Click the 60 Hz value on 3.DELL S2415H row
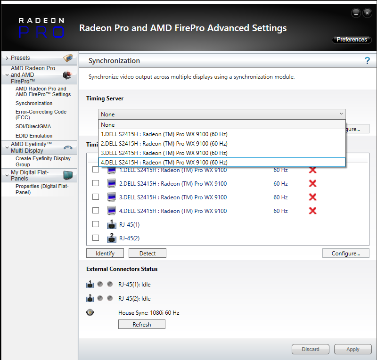This screenshot has height=360, width=377. (280, 197)
